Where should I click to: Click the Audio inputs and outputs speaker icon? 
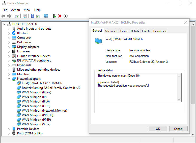coord(14,29)
